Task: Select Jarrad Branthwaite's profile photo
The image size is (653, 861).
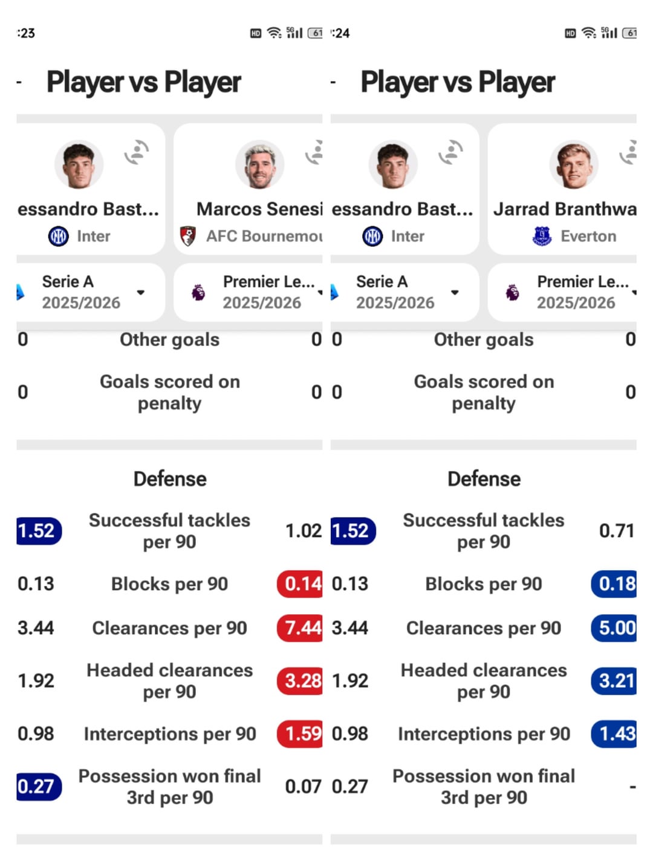Action: (574, 164)
